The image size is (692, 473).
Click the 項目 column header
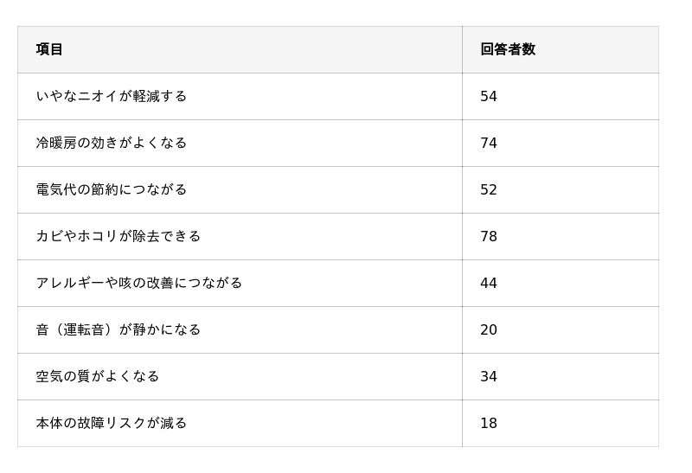pos(50,49)
